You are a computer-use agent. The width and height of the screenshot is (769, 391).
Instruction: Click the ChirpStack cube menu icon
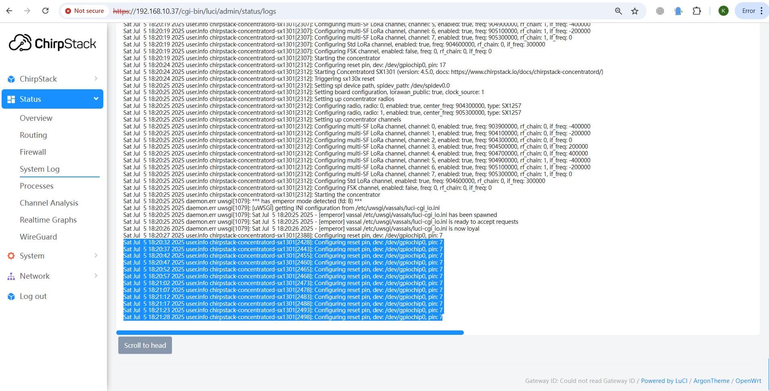point(11,79)
